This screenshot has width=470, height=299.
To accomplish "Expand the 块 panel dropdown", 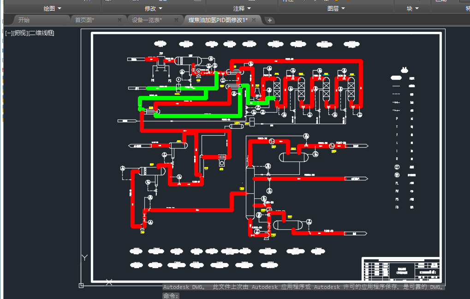I will point(412,8).
